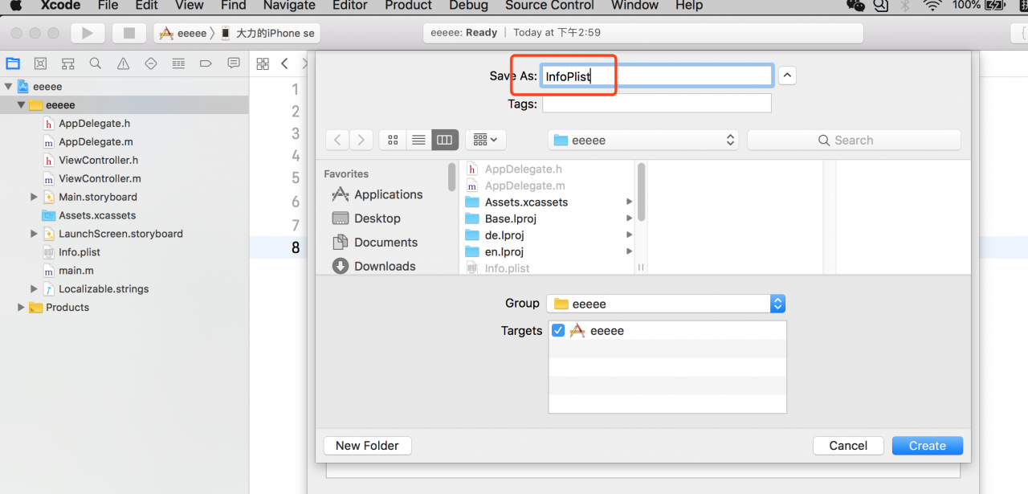Uncheck the eeeee target checkbox
The height and width of the screenshot is (494, 1028).
(558, 330)
